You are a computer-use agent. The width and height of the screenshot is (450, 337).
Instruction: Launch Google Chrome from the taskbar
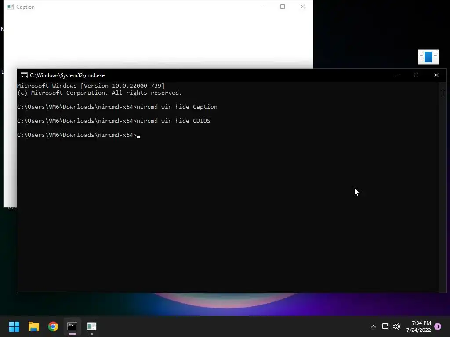click(53, 326)
